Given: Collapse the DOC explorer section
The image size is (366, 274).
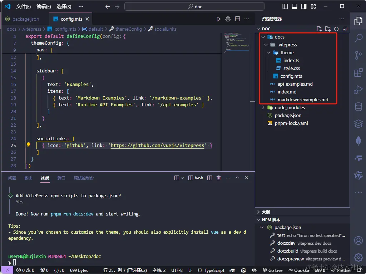Looking at the screenshot, I should coord(258,29).
